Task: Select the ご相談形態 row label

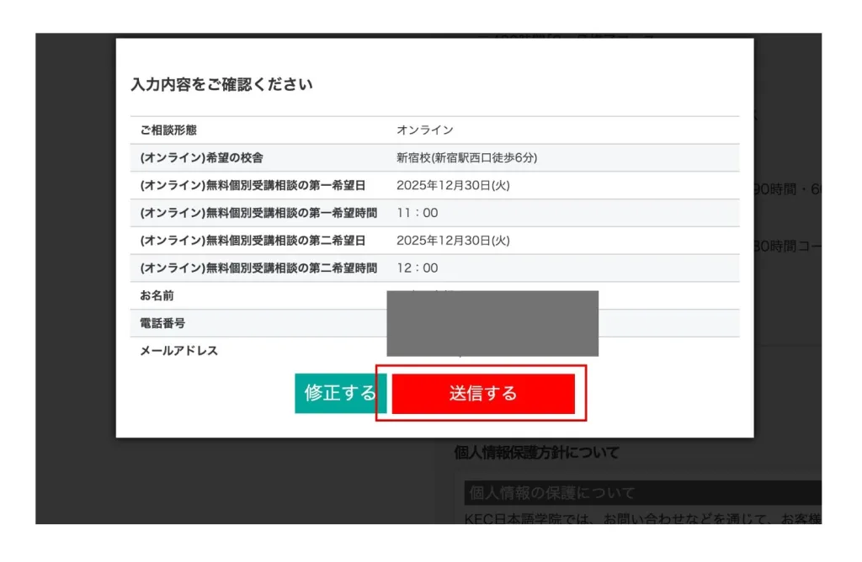Action: [x=169, y=130]
